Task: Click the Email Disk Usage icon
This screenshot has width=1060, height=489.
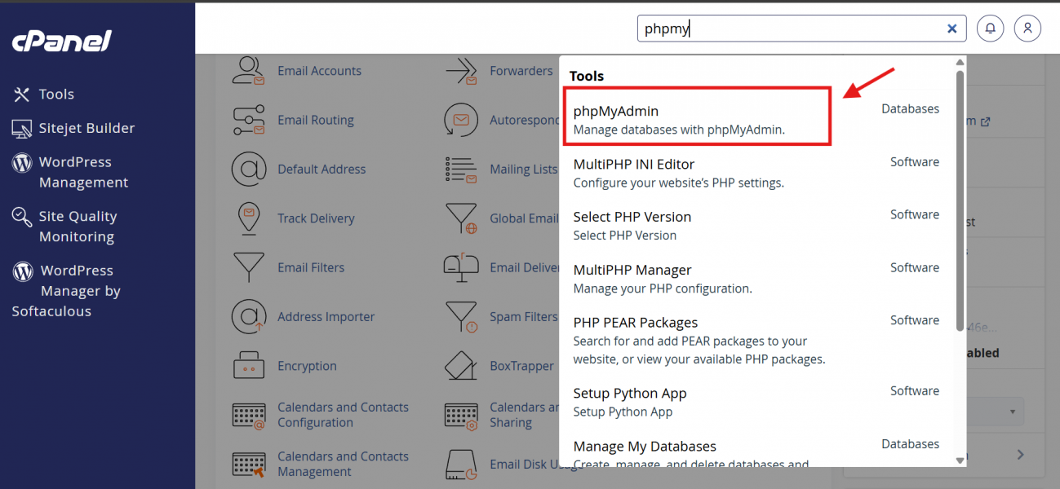Action: coord(461,465)
